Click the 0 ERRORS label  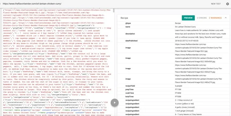click(x=202, y=18)
